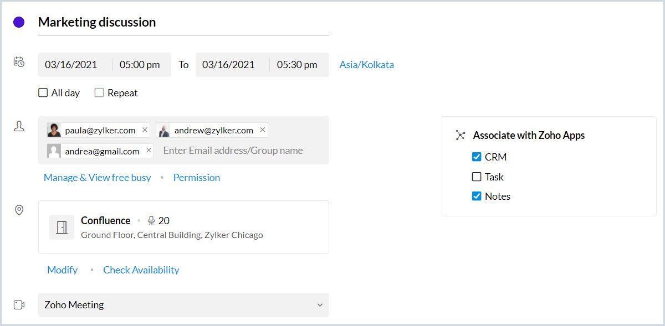The width and height of the screenshot is (665, 326).
Task: Click andrew@zylker.com avatar photo
Action: point(163,131)
